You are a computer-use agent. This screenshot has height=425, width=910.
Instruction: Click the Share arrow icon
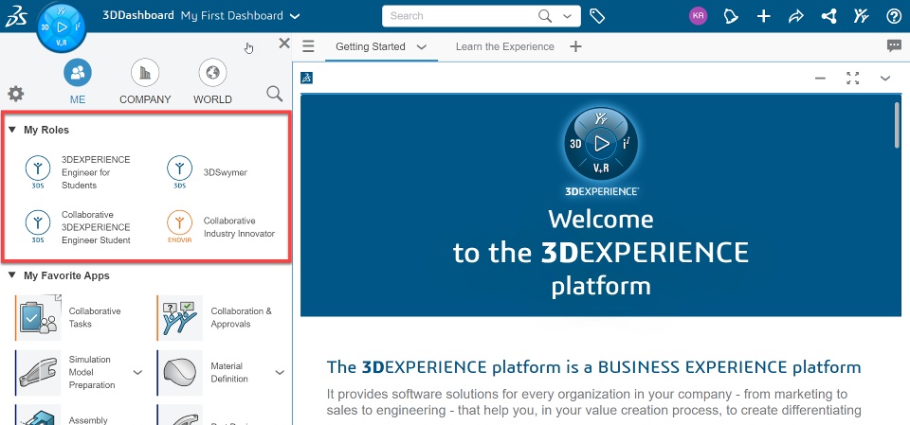(795, 16)
